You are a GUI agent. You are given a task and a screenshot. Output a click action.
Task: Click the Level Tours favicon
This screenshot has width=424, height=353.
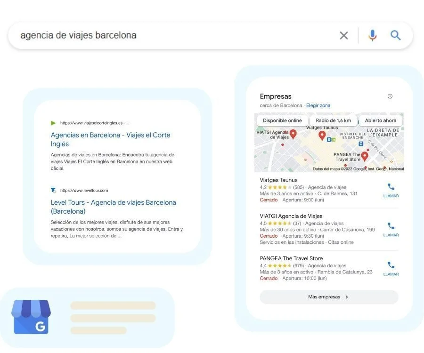tap(54, 190)
